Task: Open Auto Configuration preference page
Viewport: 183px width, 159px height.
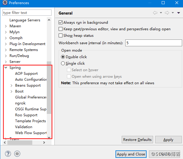Action: click(31, 79)
